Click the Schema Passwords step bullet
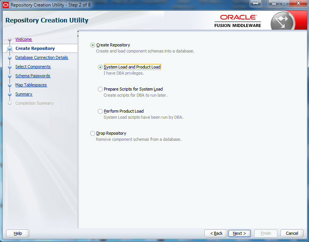 click(x=10, y=76)
